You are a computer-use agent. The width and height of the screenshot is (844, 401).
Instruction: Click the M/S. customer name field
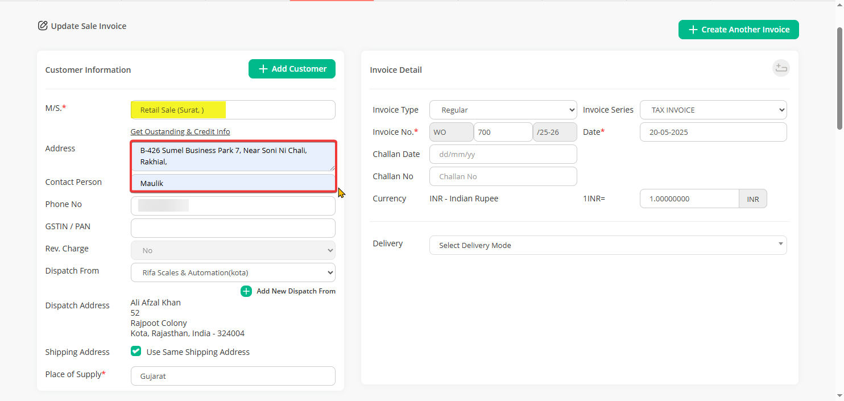pos(233,110)
